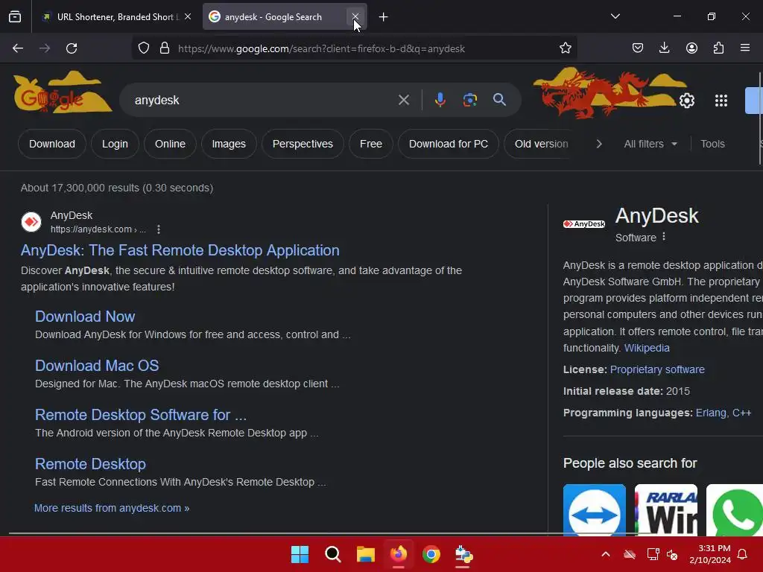
Task: Open WhatsApp related search thumbnail
Action: pyautogui.click(x=734, y=509)
